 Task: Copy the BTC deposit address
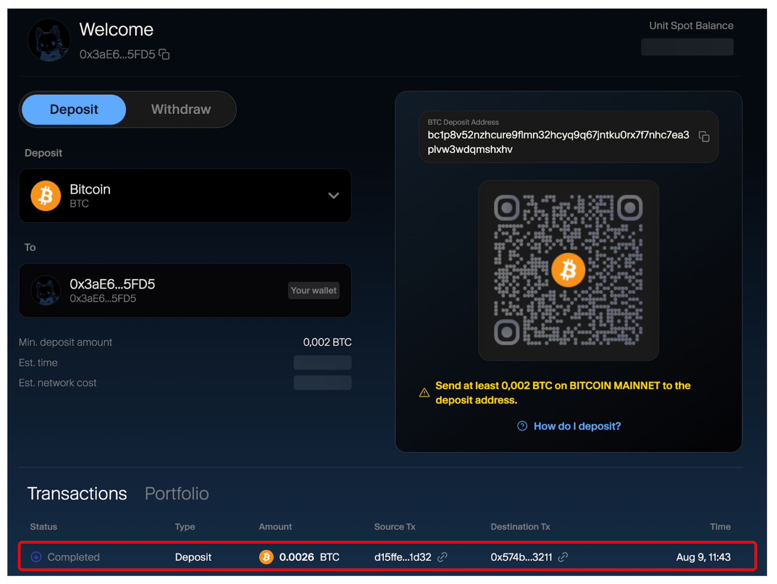[704, 137]
